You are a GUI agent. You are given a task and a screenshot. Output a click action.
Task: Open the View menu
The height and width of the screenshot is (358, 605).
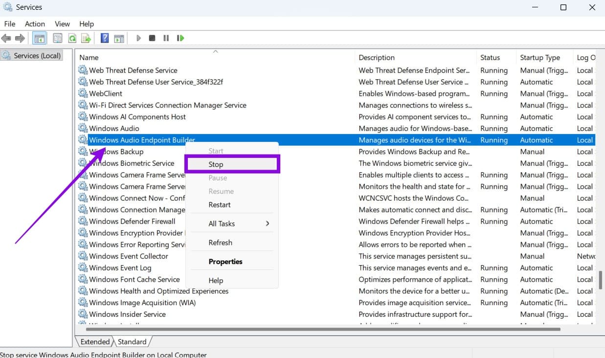pyautogui.click(x=62, y=23)
